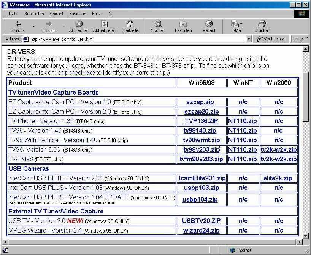Click the Abbrechen stop icon
Screen dimensions: 311x255
tap(79, 24)
